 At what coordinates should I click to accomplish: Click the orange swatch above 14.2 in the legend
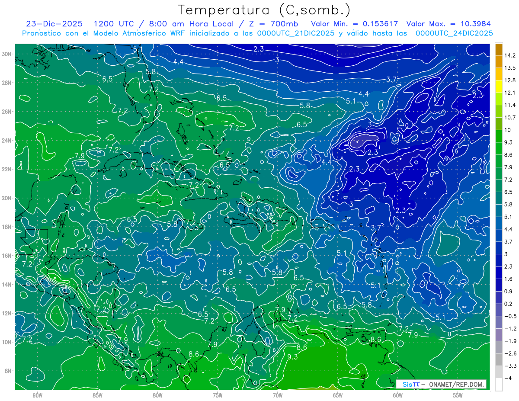tap(499, 49)
